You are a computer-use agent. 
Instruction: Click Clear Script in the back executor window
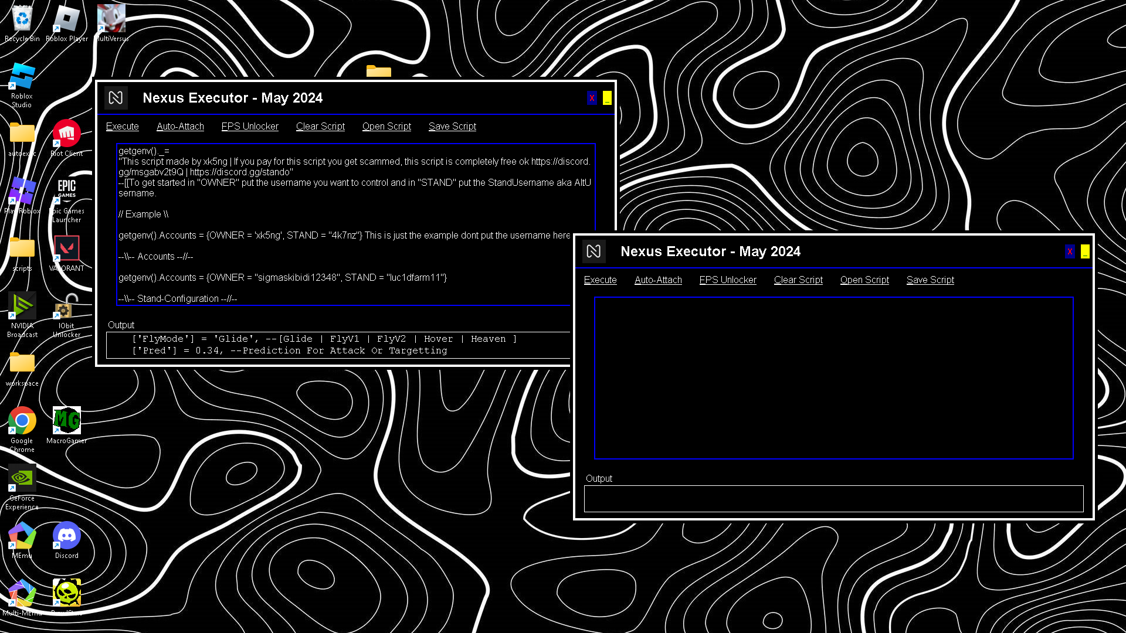pos(320,127)
